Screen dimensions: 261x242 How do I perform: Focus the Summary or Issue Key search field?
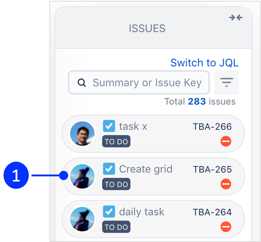[x=147, y=83]
